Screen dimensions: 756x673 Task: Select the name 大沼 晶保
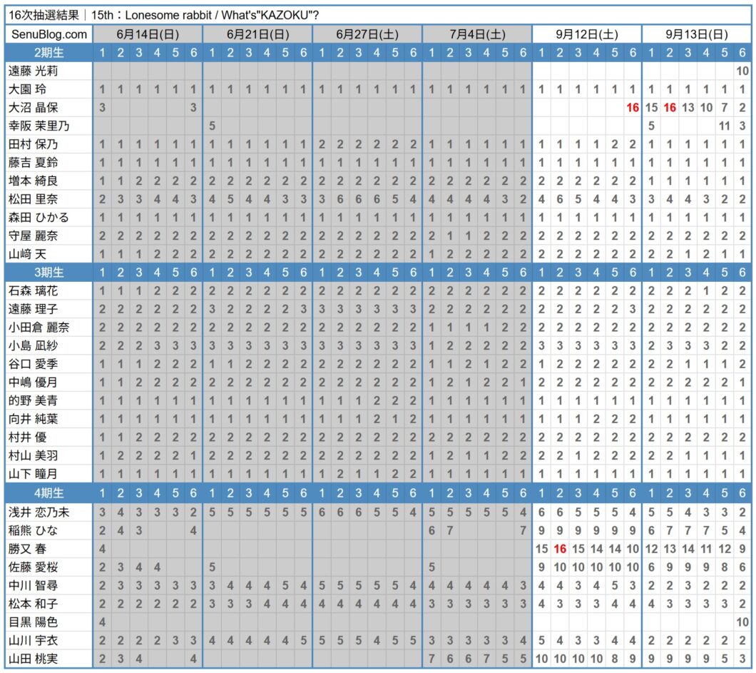click(x=33, y=108)
